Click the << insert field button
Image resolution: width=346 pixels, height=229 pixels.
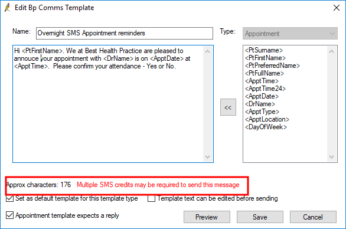coord(228,107)
